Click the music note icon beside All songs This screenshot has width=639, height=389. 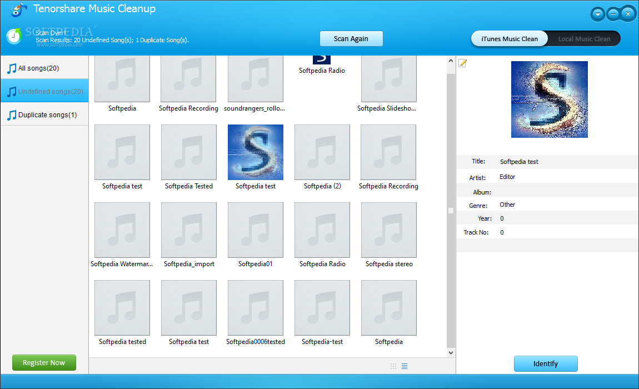click(12, 68)
